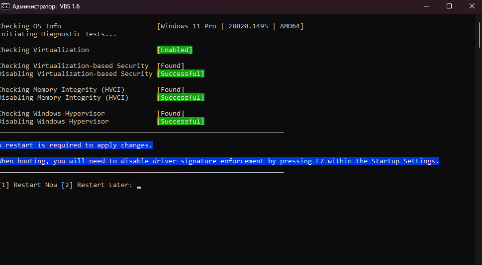This screenshot has height=265, width=482.
Task: Click '[Successful]' for Disabling Memory Integrity
Action: pyautogui.click(x=181, y=98)
